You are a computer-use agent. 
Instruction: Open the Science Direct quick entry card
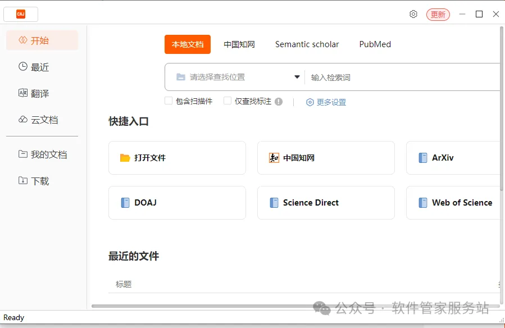pos(326,203)
